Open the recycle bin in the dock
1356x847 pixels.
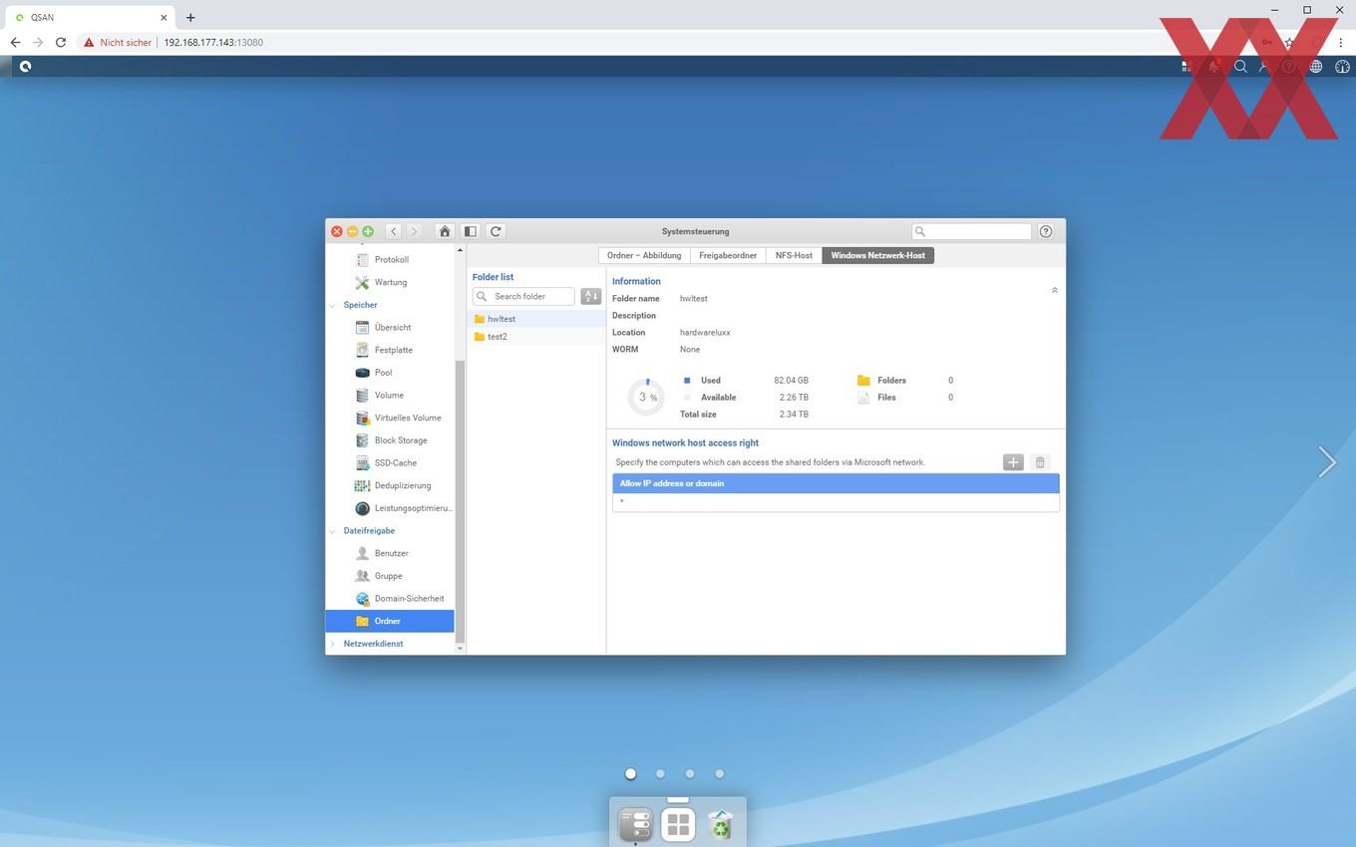pos(720,824)
